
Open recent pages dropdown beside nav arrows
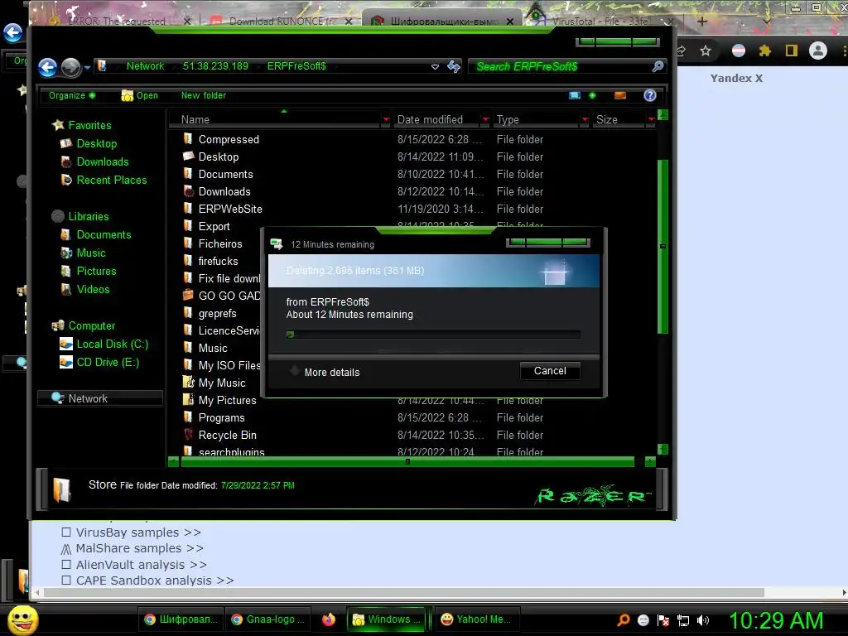pos(86,68)
